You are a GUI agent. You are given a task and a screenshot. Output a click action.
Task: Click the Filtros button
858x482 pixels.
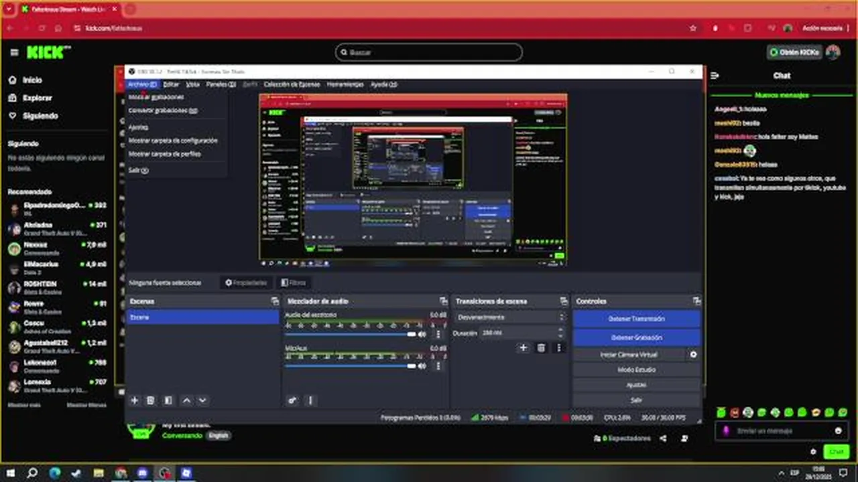click(294, 283)
